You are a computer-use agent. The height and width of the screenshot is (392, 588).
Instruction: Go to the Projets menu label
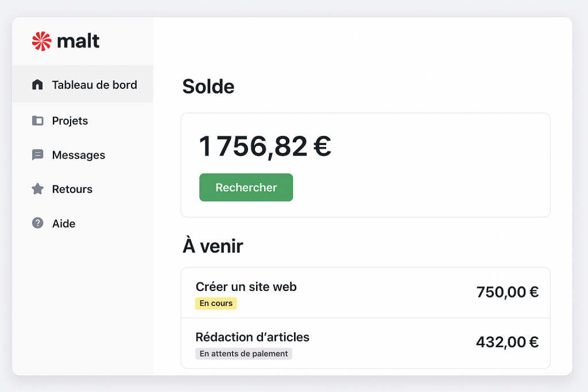pyautogui.click(x=70, y=121)
